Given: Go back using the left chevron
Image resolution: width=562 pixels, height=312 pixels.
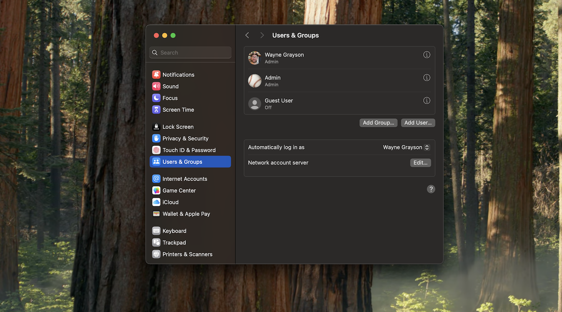Looking at the screenshot, I should [x=247, y=35].
